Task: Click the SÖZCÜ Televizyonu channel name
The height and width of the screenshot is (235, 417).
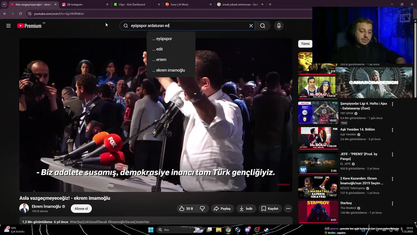Action: pyautogui.click(x=352, y=188)
